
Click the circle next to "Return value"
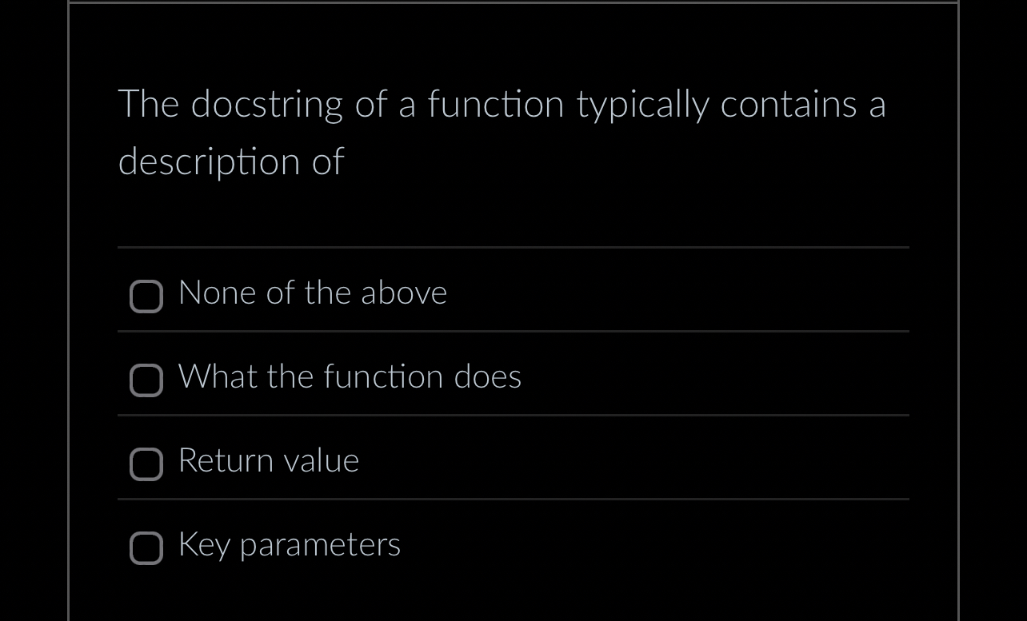(x=146, y=464)
